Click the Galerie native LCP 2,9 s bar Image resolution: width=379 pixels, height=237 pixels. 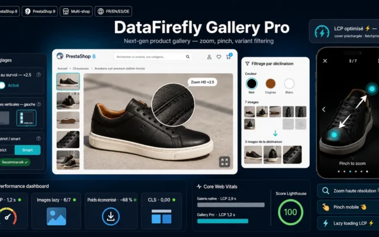(231, 205)
